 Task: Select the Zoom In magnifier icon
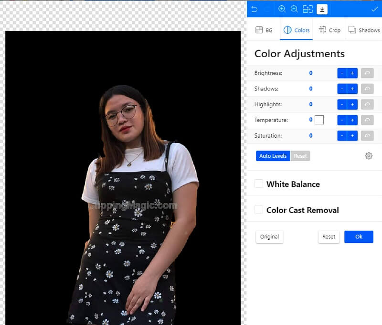click(282, 9)
